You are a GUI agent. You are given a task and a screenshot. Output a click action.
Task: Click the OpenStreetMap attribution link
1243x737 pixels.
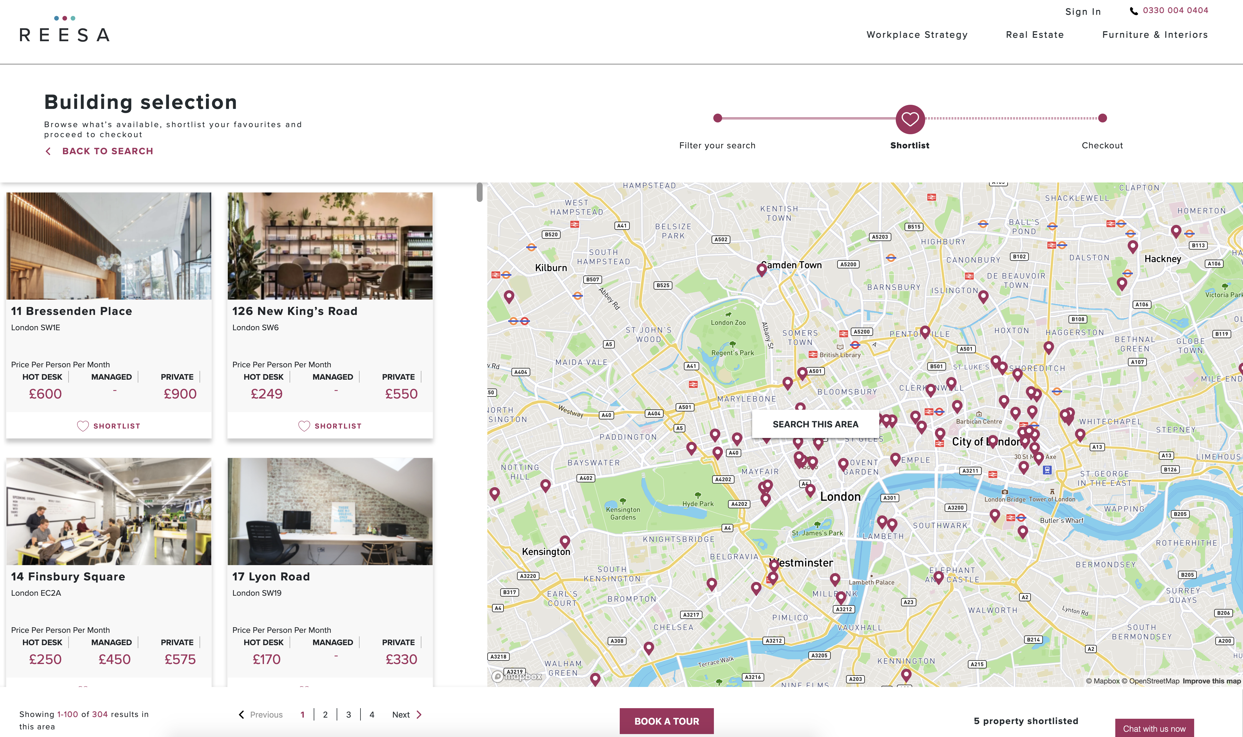[x=1150, y=681]
